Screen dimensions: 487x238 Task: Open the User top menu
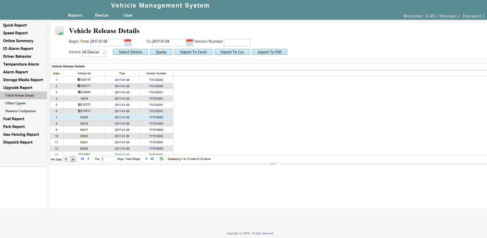tap(128, 15)
